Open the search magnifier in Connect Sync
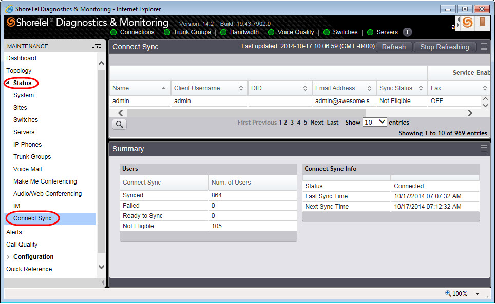Screen dimensions: 495x304 (x=119, y=124)
